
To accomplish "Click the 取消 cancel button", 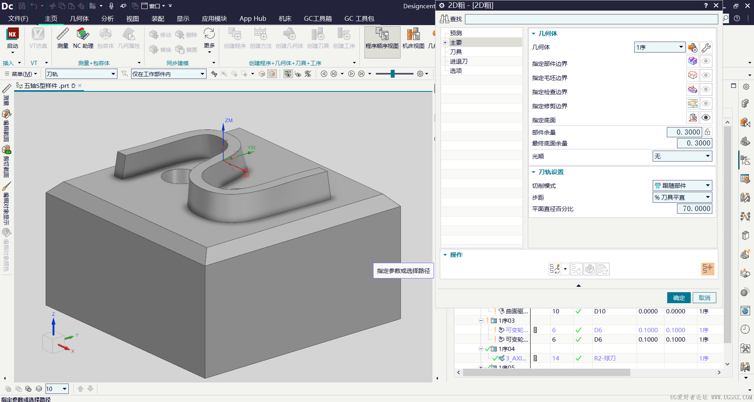I will point(705,298).
